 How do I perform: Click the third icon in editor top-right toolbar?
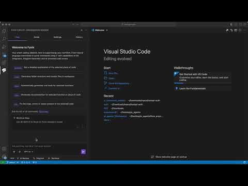tap(236, 30)
